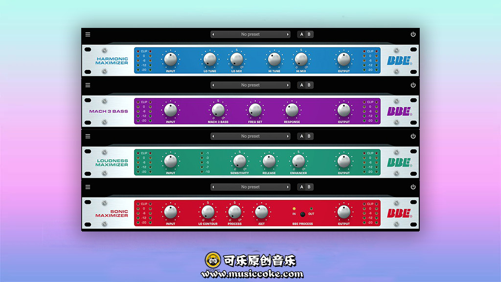Open the Loudness Maximizer hamburger menu
Screen dimensions: 501x282
(x=88, y=136)
